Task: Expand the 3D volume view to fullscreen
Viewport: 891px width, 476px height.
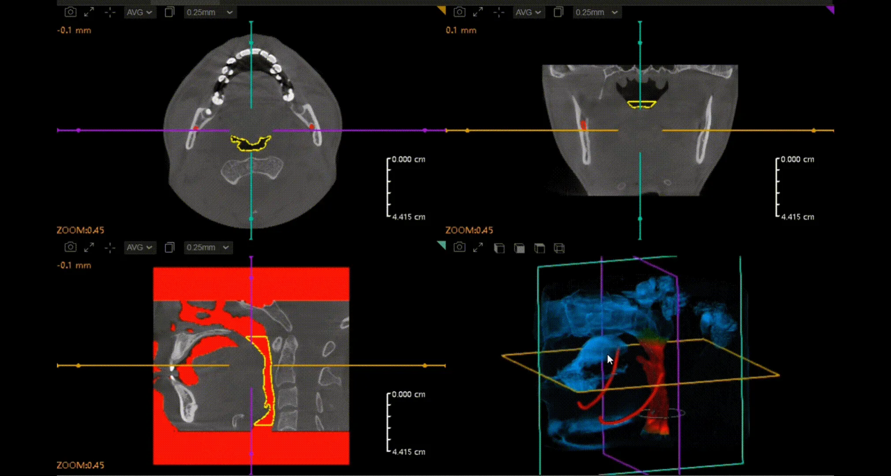Action: pyautogui.click(x=478, y=248)
